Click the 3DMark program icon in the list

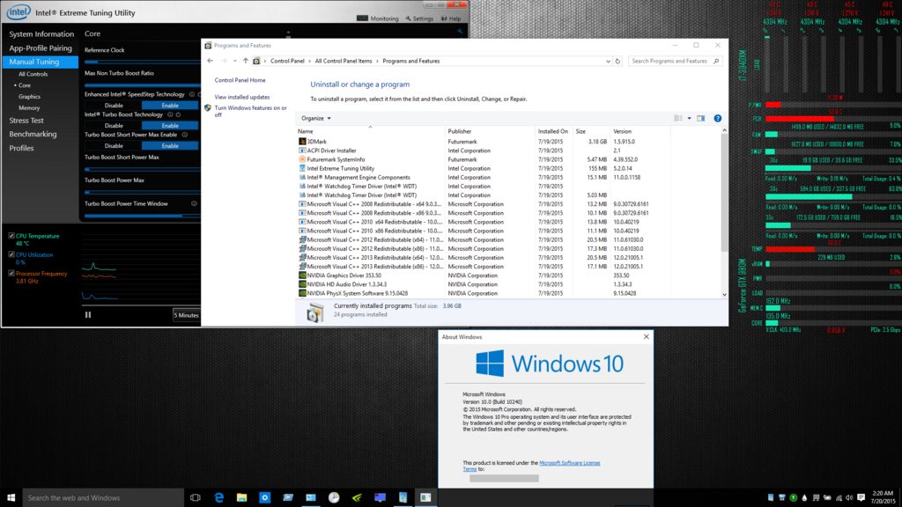(302, 142)
